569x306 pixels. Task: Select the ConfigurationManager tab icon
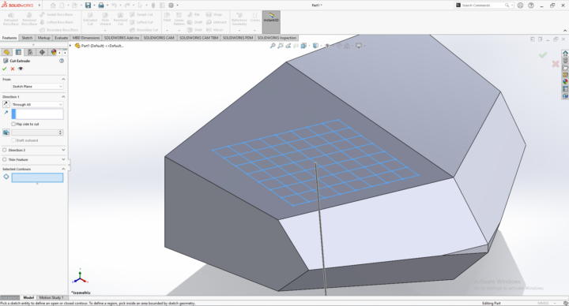(30, 52)
